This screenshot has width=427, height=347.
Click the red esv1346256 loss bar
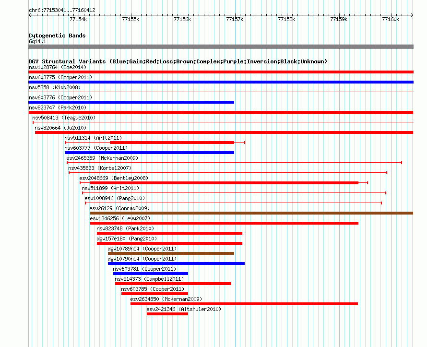(x=224, y=223)
